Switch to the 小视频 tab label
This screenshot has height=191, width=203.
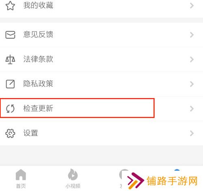(x=73, y=186)
